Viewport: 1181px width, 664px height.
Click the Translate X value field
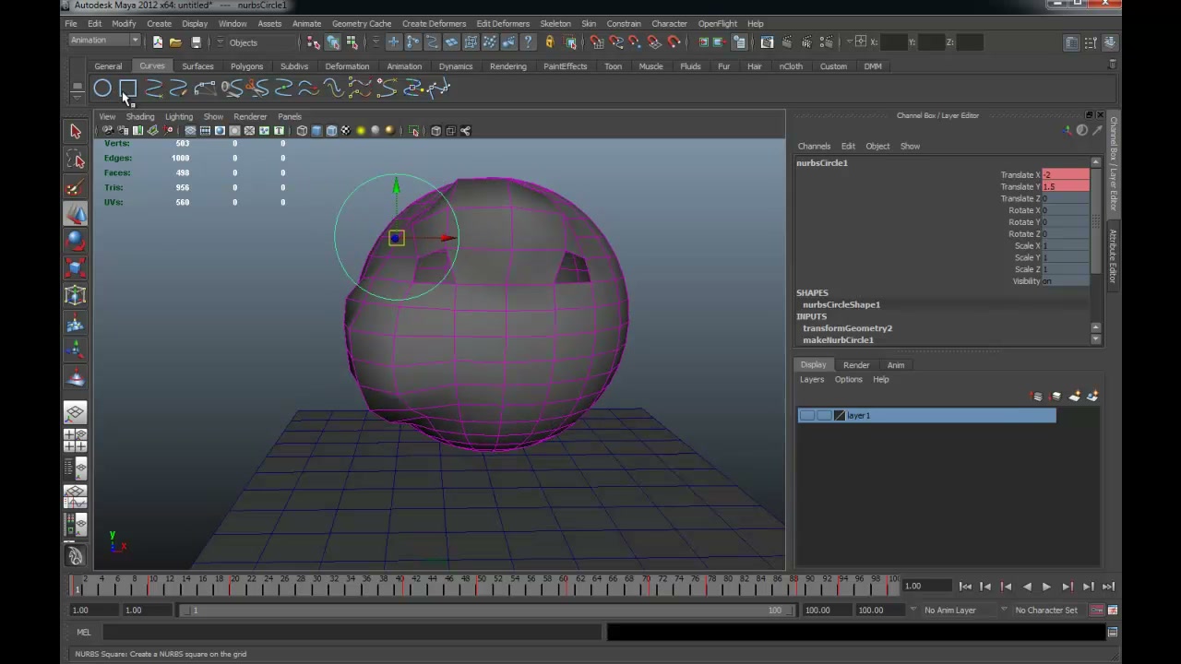coord(1065,175)
